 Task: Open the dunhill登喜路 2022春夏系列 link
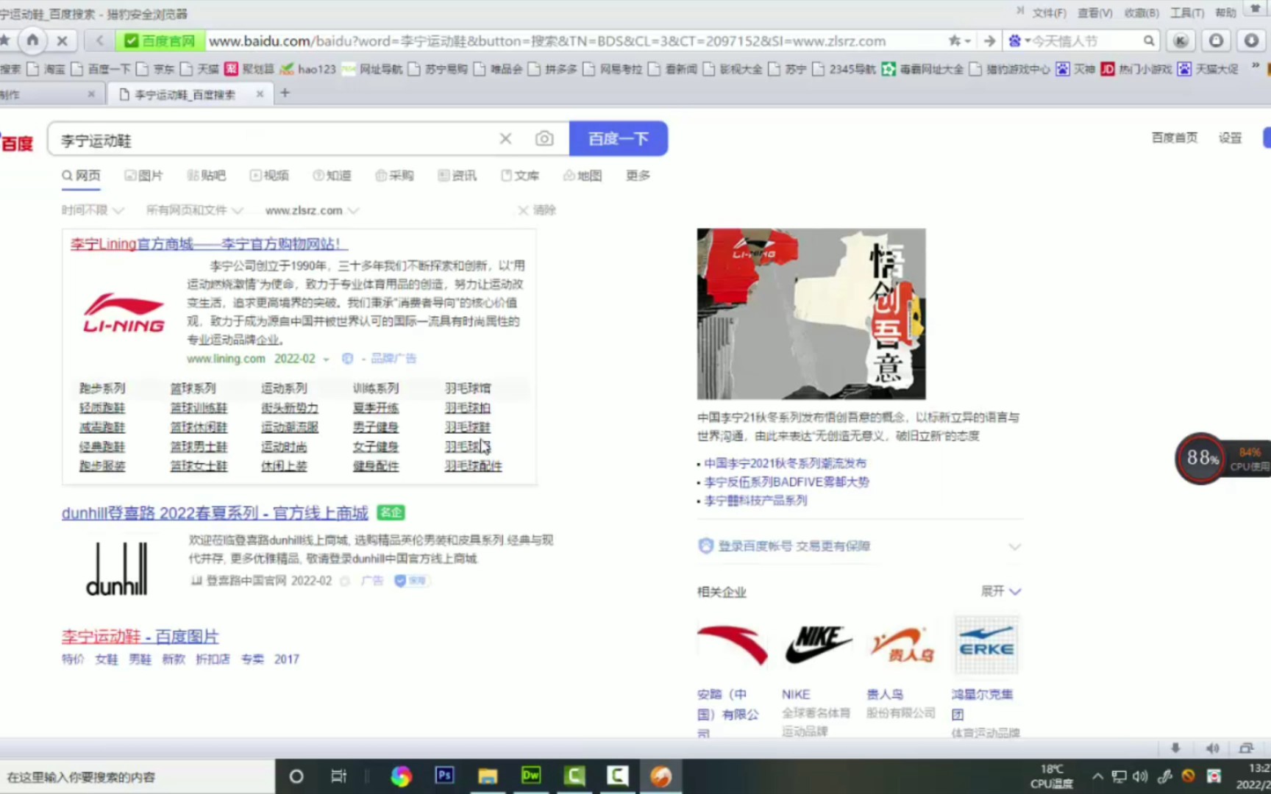[x=215, y=513]
